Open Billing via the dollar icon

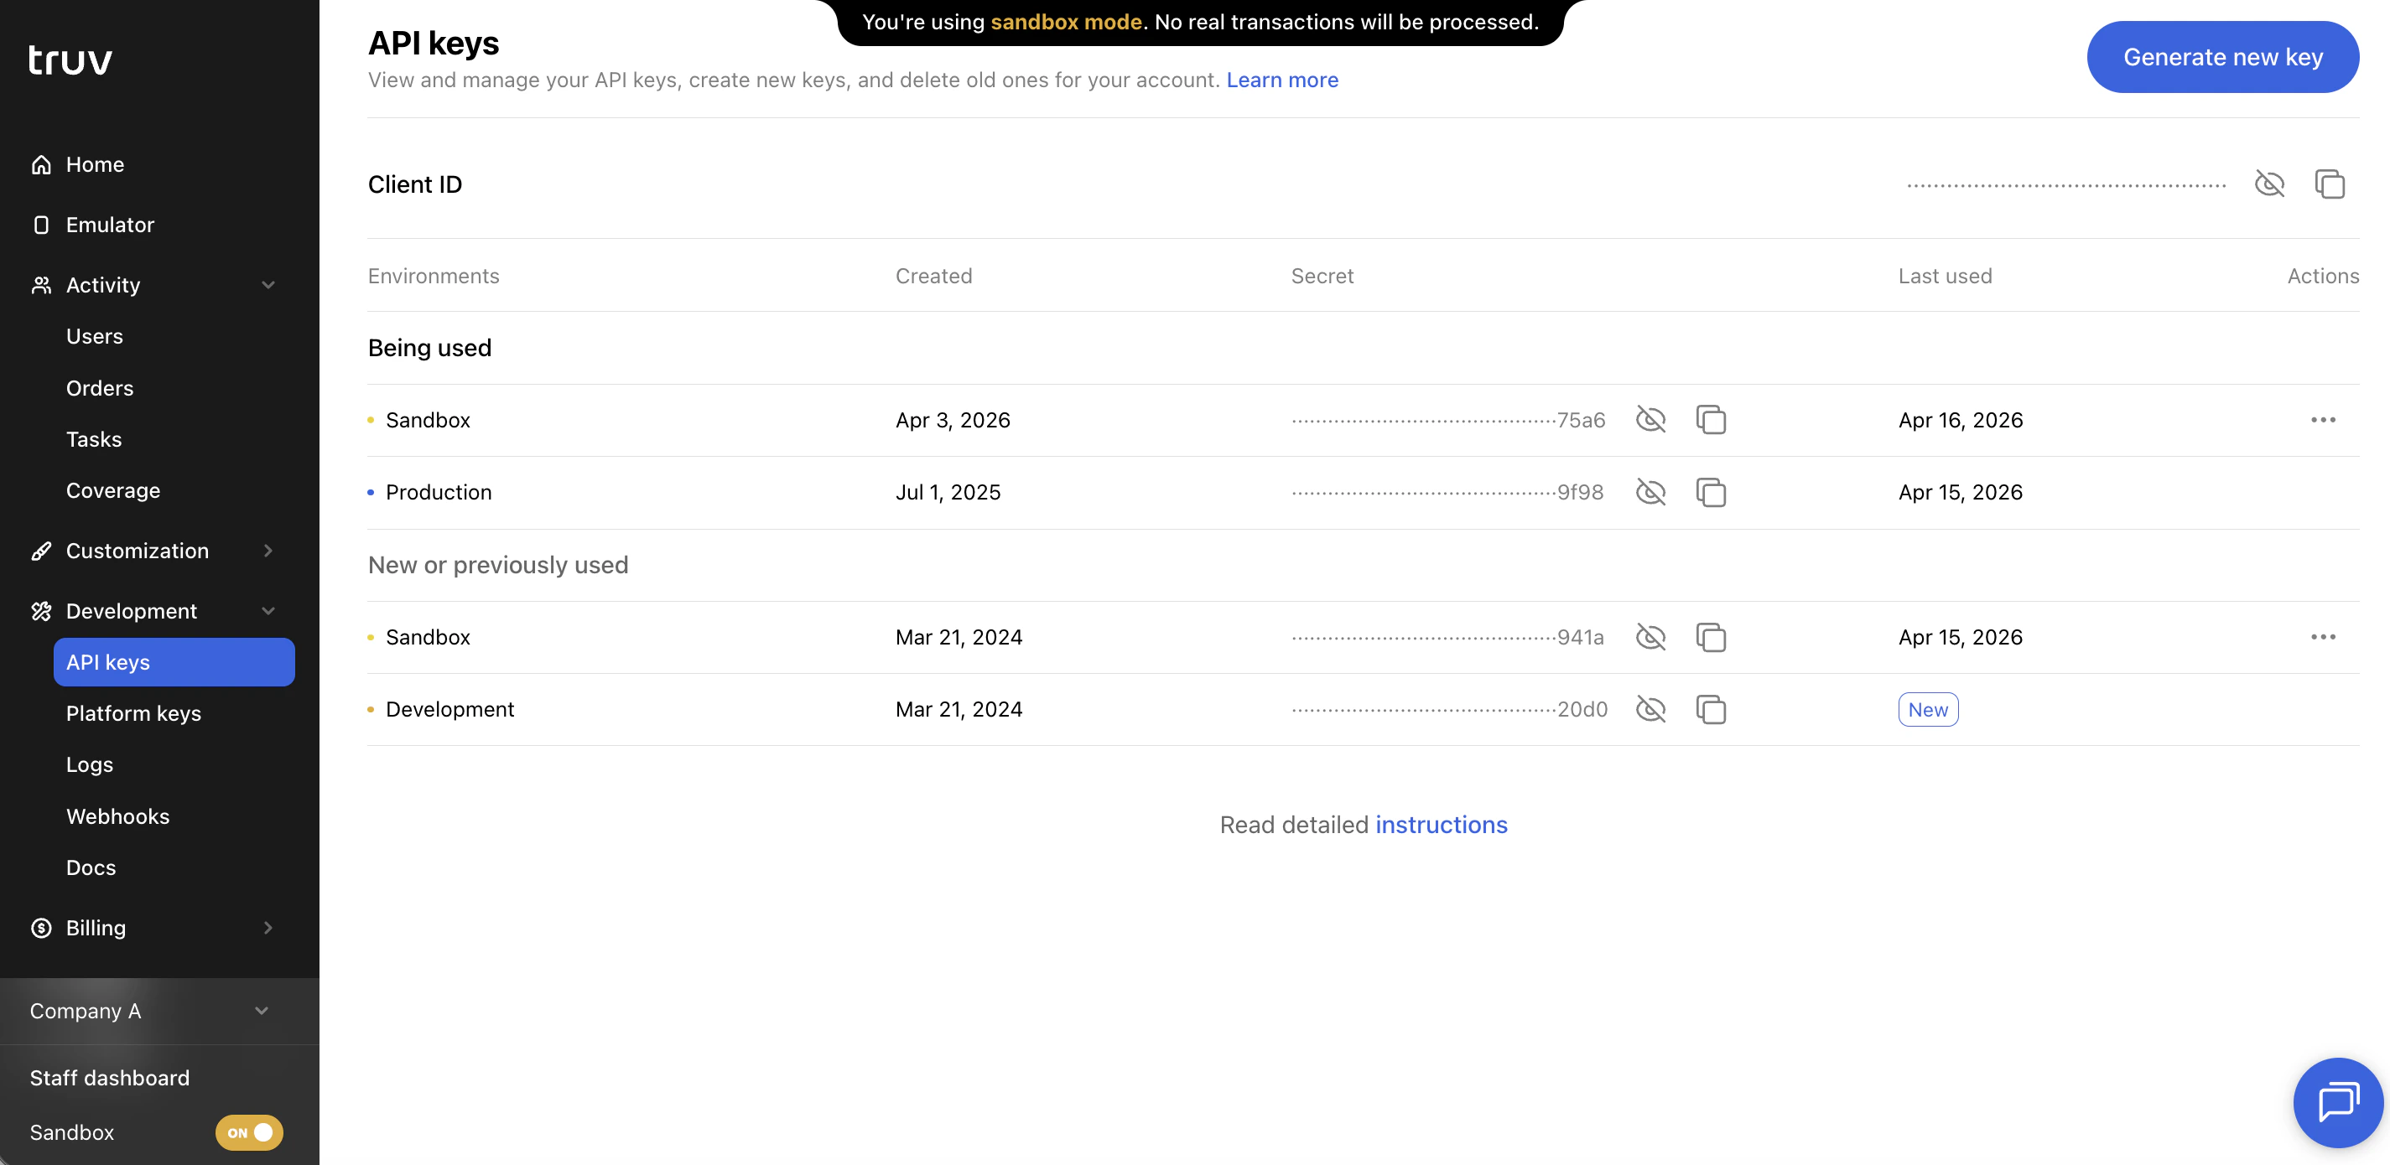pyautogui.click(x=41, y=928)
